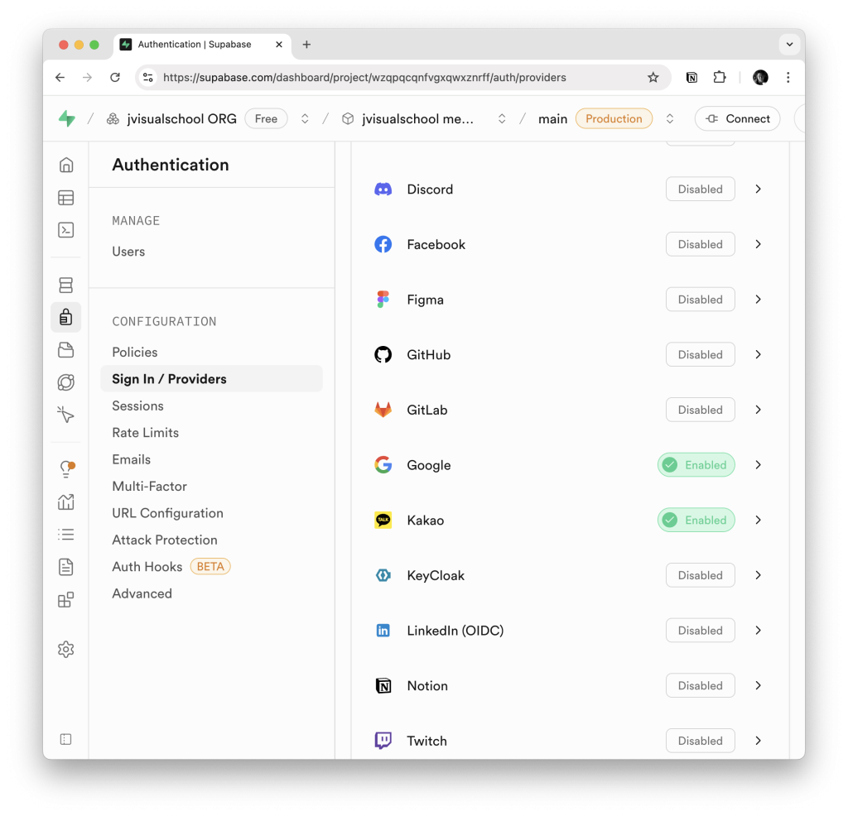Screen dimensions: 848x816
Task: Open the Reports chart sidebar icon
Action: (66, 502)
